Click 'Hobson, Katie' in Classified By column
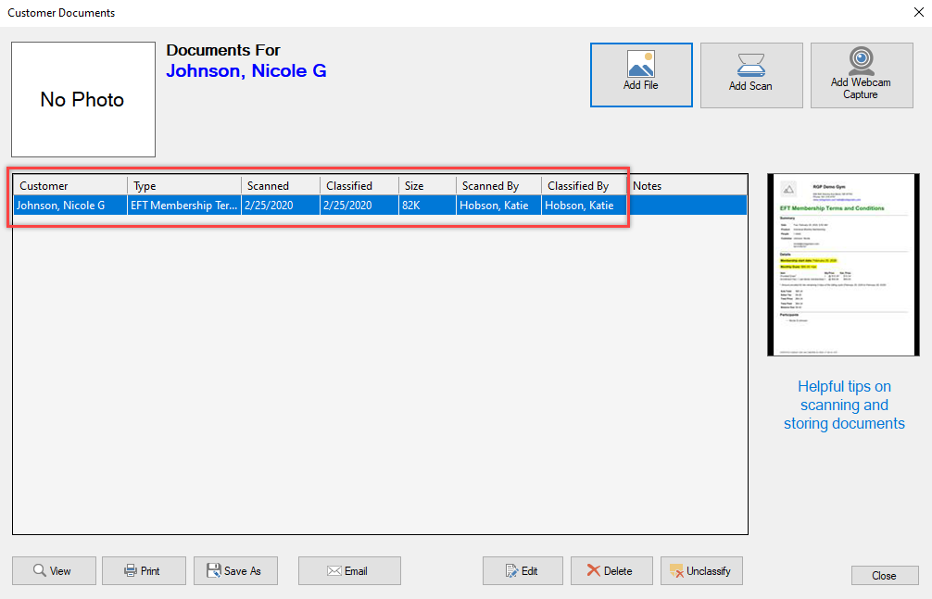Image resolution: width=932 pixels, height=599 pixels. pos(584,205)
